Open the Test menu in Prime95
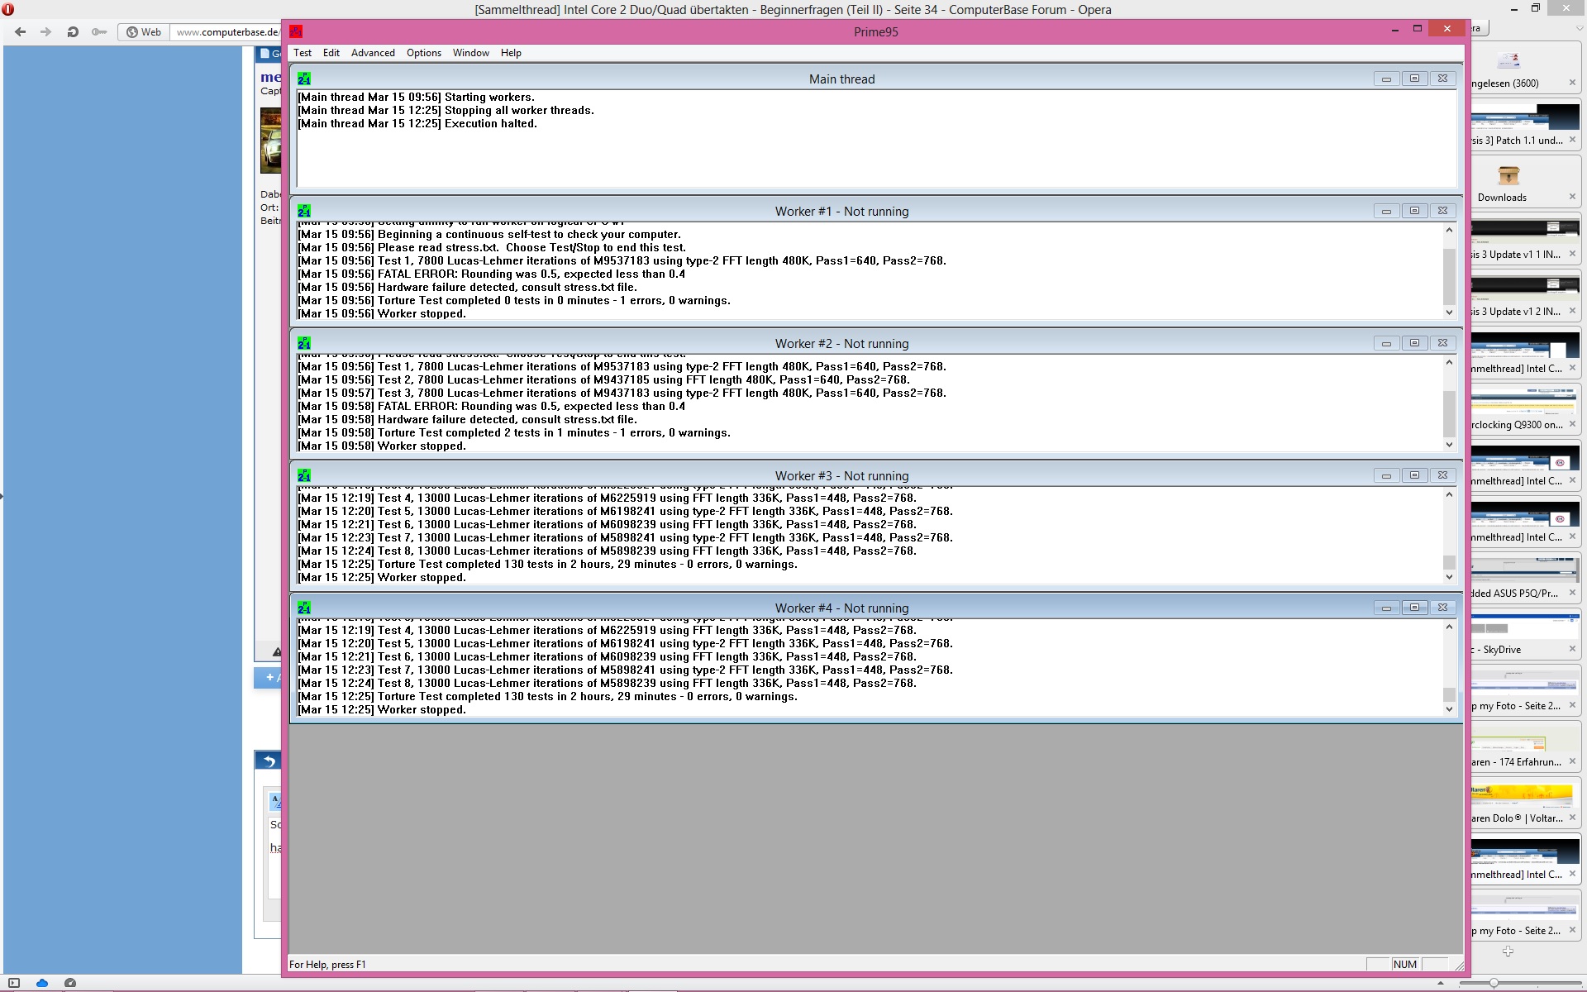 point(303,53)
